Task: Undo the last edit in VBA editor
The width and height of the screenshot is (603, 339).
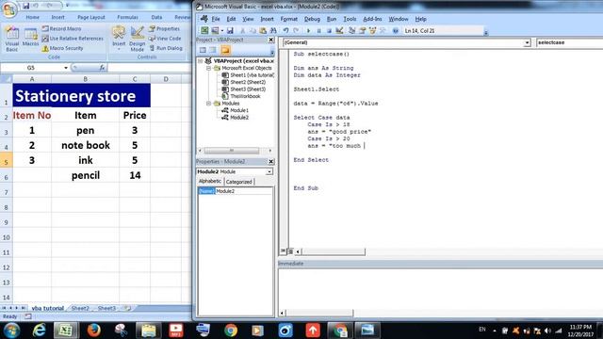Action: pos(285,30)
